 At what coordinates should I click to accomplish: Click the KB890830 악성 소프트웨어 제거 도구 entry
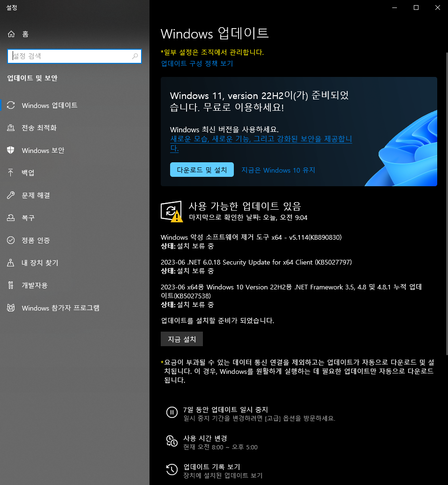point(251,242)
